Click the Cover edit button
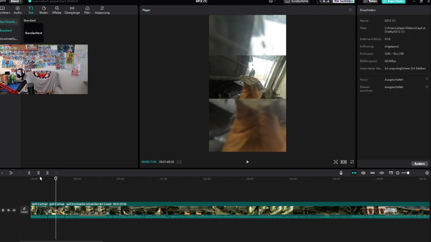Image resolution: width=431 pixels, height=242 pixels. click(x=24, y=210)
